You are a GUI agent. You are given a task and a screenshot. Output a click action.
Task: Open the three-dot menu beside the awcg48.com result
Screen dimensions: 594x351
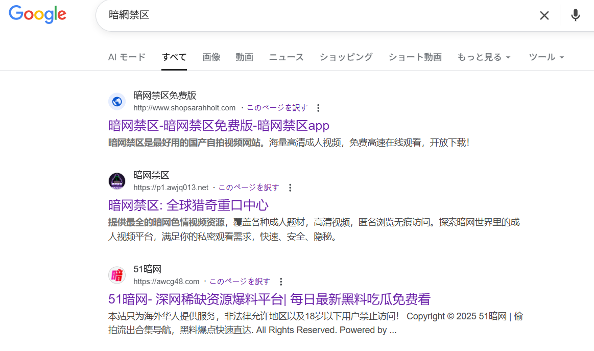coord(281,282)
